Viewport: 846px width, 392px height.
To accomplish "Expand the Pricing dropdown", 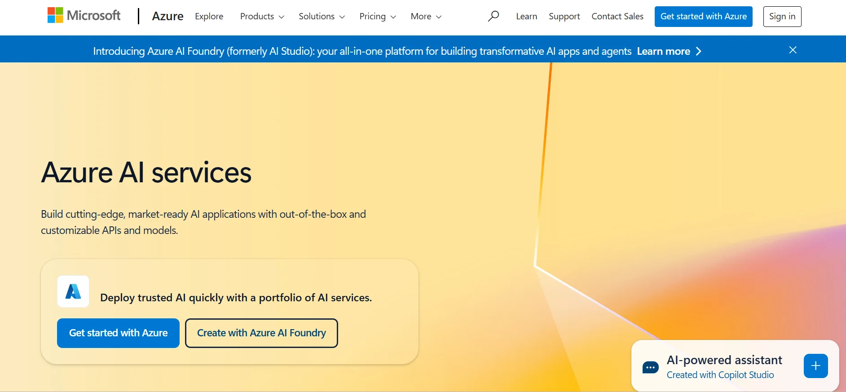I will [378, 16].
